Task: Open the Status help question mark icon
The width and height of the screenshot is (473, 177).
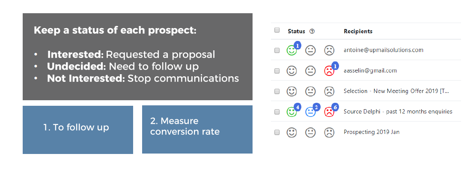Action: [x=312, y=31]
